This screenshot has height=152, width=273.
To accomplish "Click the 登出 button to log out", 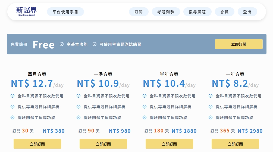I will 247,12.
